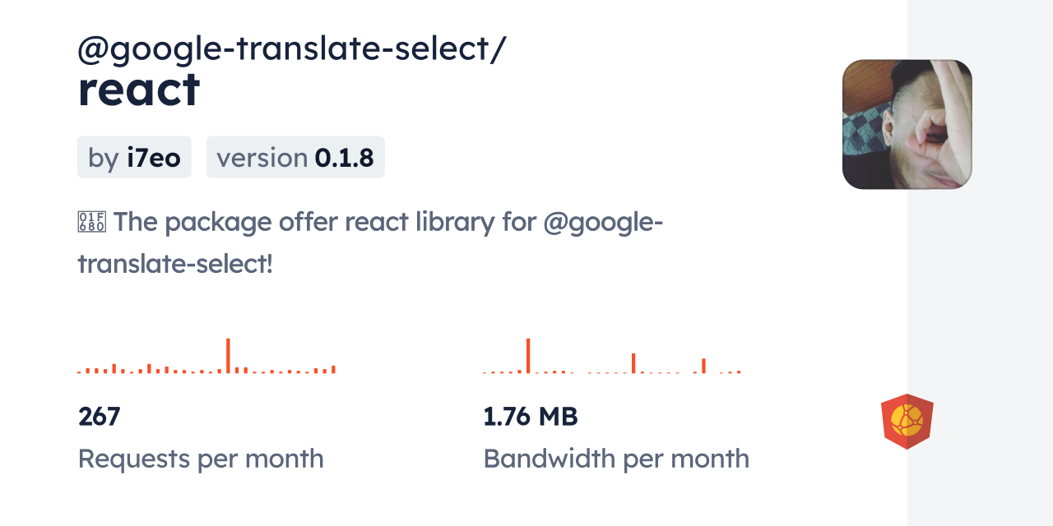Click the middle spike in the bandwidth chart
1053x526 pixels.
click(633, 363)
